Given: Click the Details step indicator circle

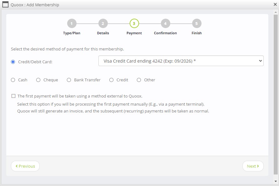Looking at the screenshot, I should pyautogui.click(x=103, y=23).
